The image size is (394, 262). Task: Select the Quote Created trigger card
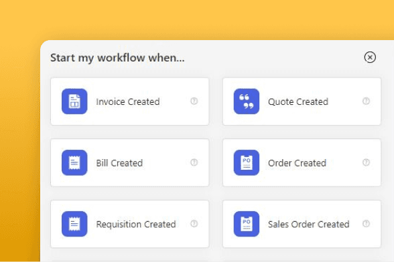pos(302,102)
